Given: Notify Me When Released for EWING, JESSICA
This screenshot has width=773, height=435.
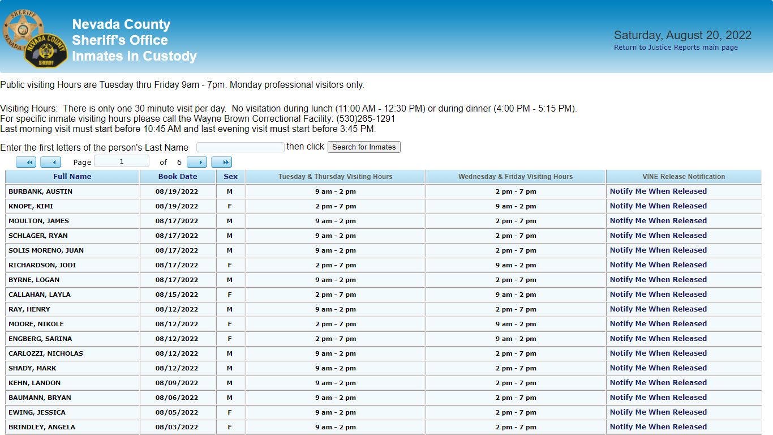Looking at the screenshot, I should [x=658, y=412].
